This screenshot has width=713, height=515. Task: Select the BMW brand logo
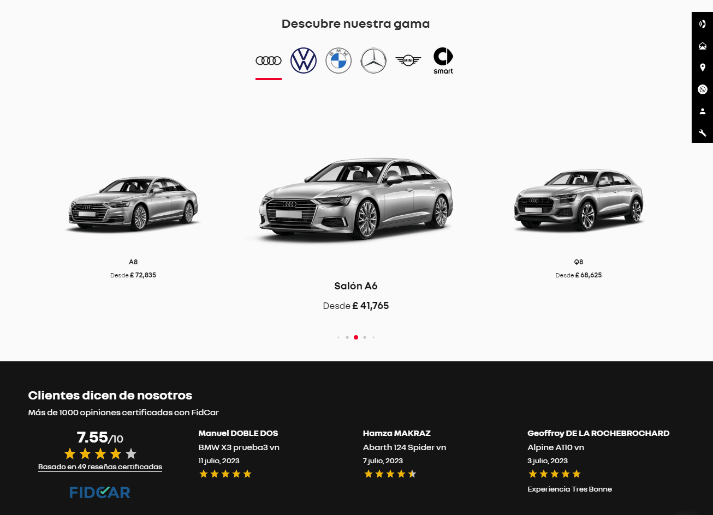click(338, 60)
